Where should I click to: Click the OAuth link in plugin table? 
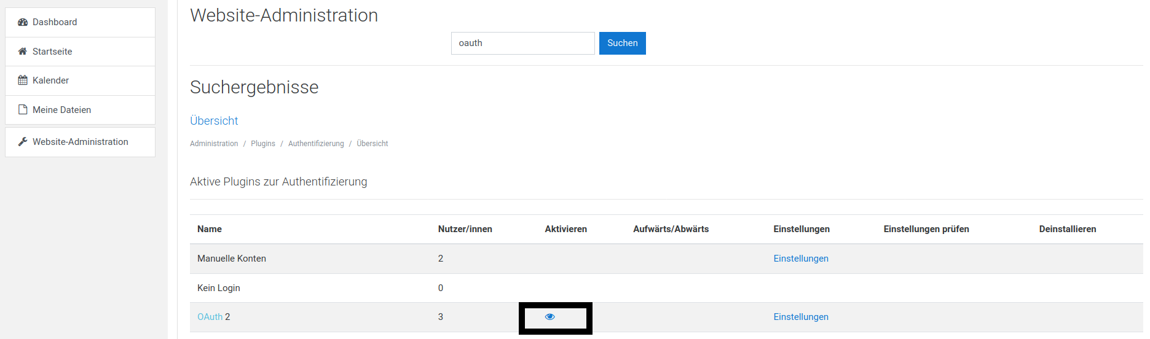click(x=210, y=317)
